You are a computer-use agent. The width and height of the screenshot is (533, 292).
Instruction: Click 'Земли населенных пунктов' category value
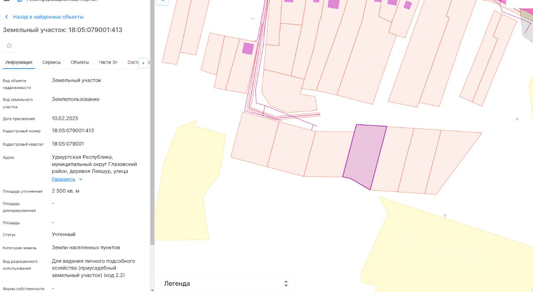tap(86, 247)
